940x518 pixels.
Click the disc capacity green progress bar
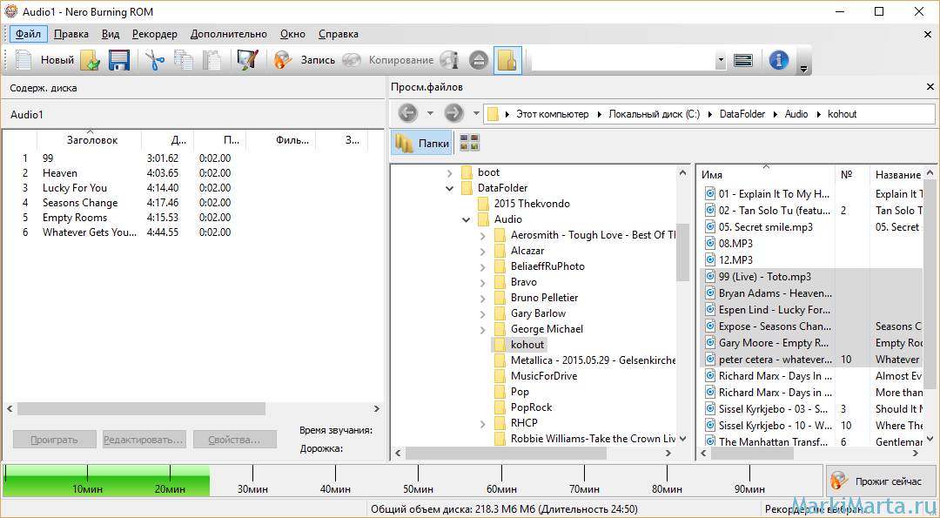(x=107, y=481)
